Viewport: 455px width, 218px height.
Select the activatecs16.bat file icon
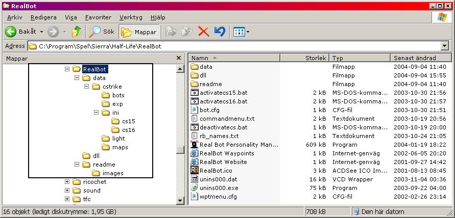tap(195, 101)
